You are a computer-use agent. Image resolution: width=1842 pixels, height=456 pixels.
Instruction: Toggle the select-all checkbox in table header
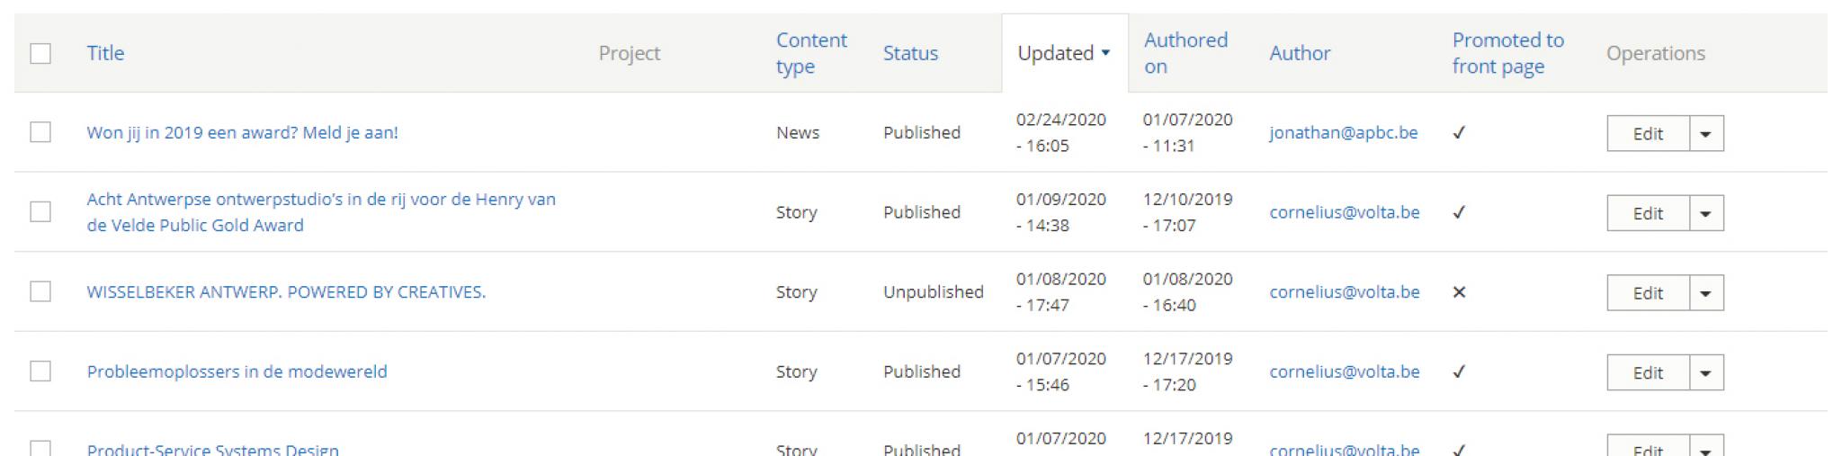tap(40, 53)
